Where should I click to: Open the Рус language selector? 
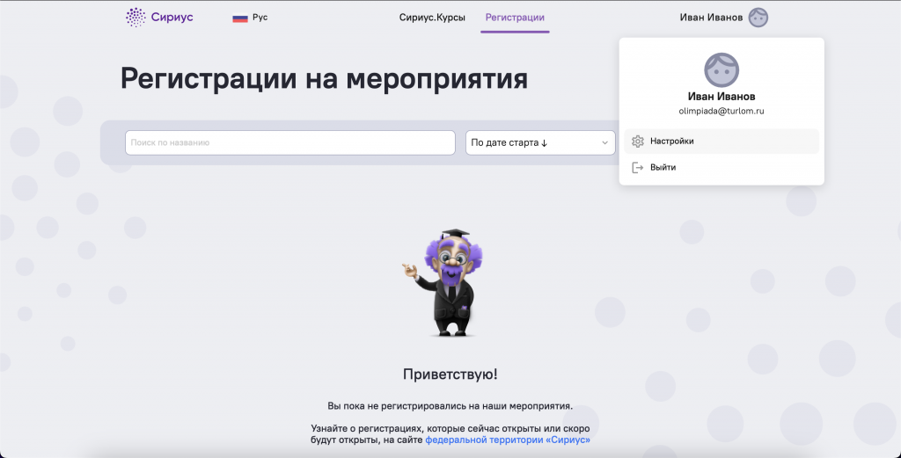coord(250,18)
